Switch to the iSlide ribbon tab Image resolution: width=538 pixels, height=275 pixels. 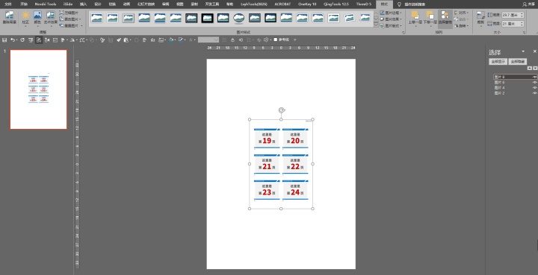click(67, 4)
